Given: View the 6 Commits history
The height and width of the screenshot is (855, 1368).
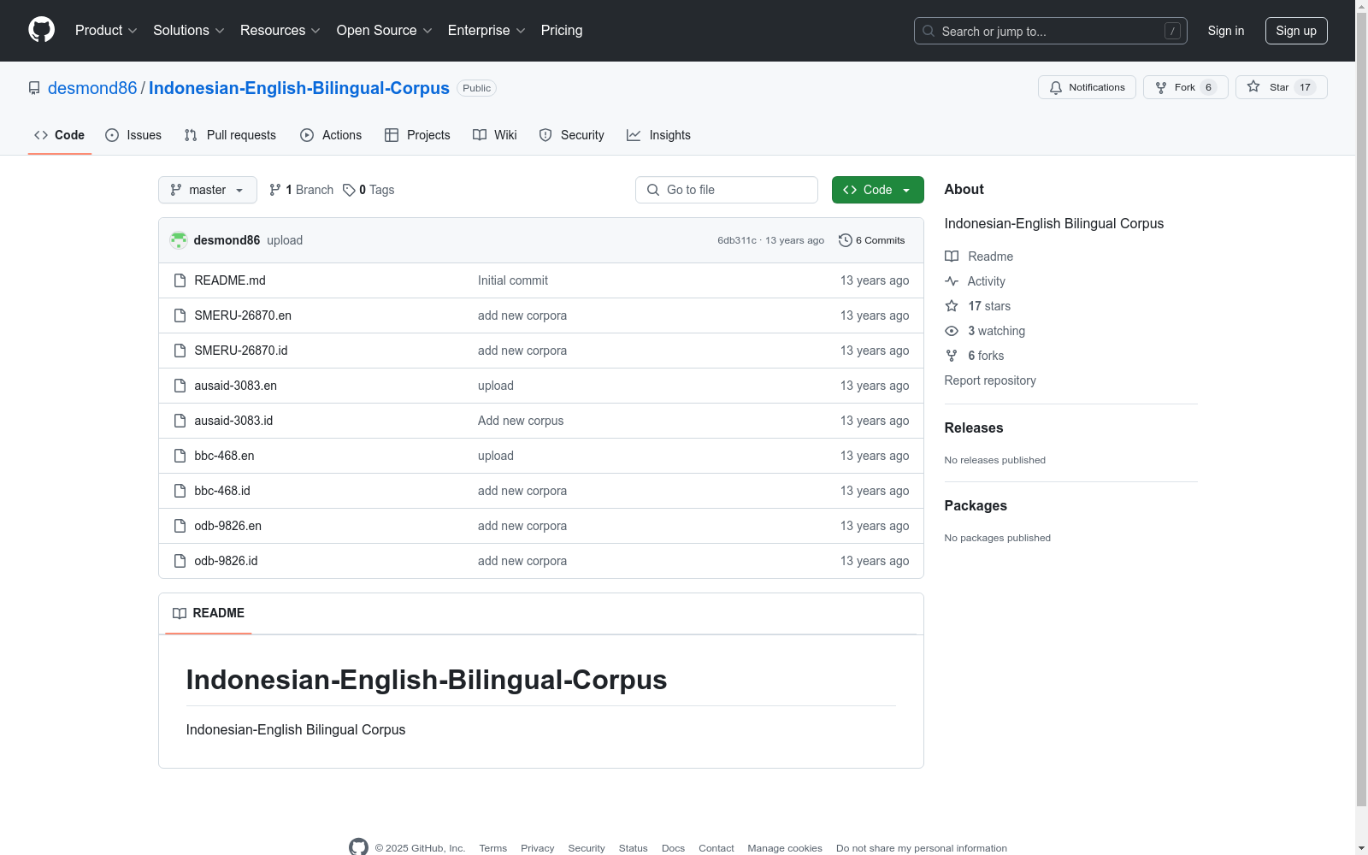Looking at the screenshot, I should pos(872,240).
